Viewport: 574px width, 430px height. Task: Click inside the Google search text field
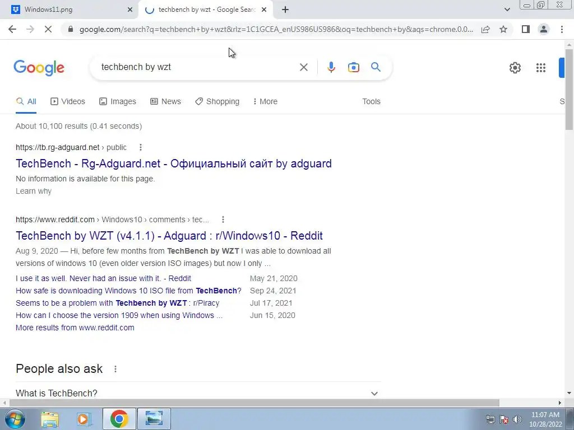point(198,67)
